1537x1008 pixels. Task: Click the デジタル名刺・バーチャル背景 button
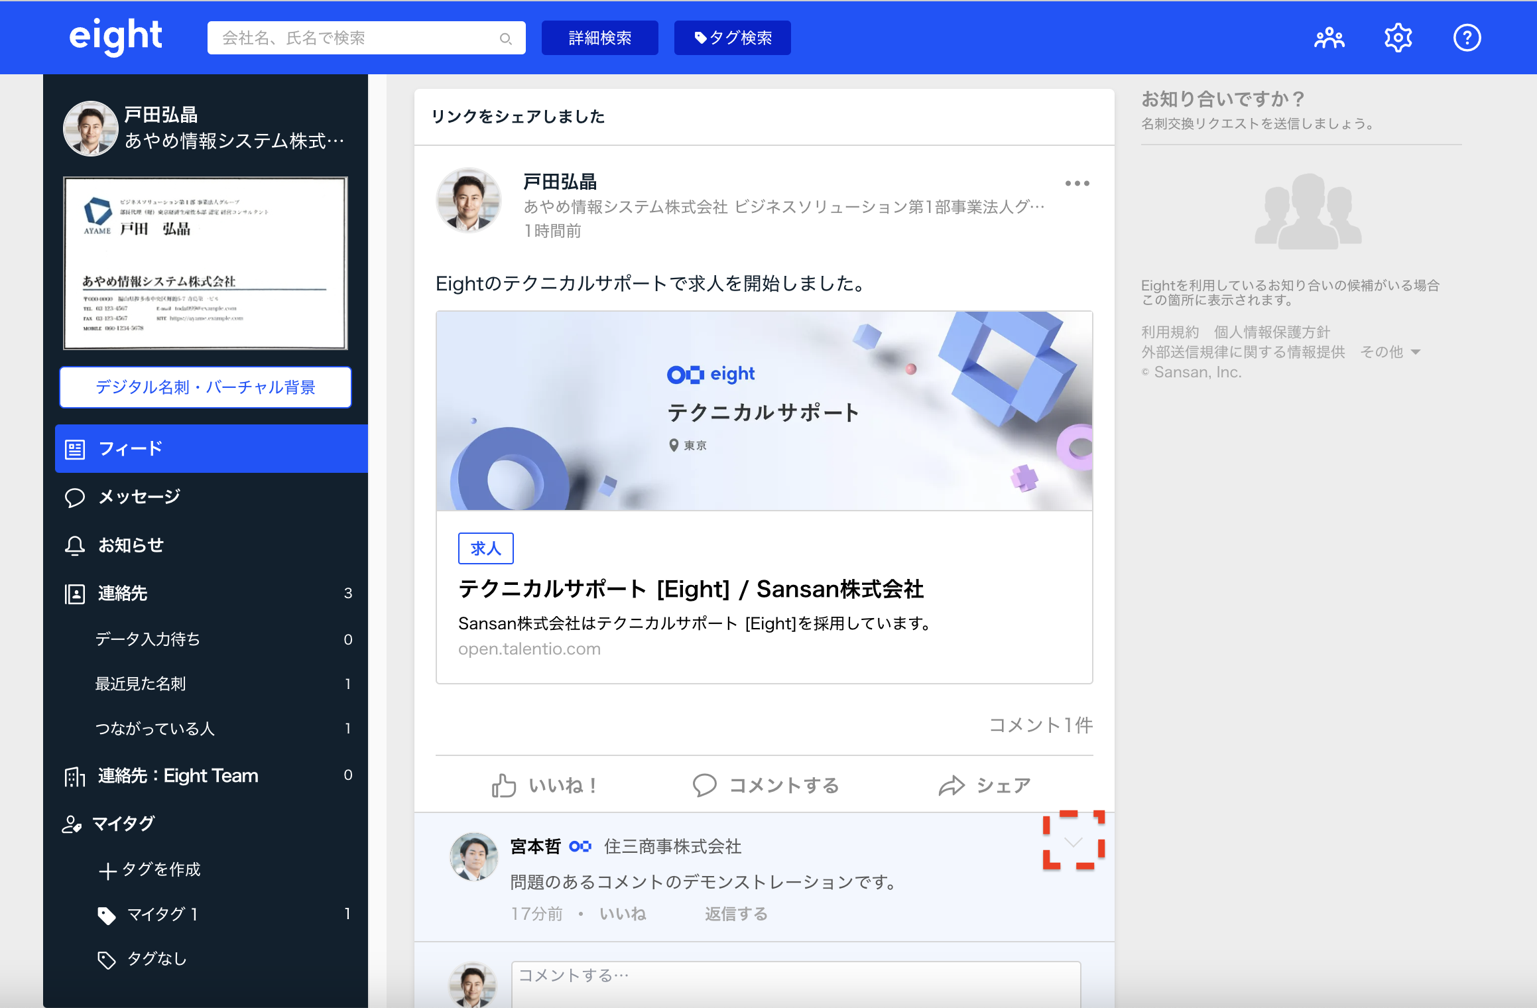pos(206,387)
